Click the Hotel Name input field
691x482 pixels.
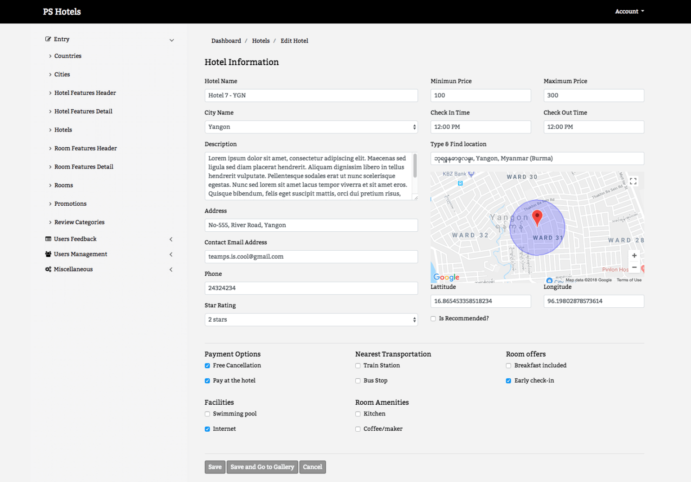[311, 95]
